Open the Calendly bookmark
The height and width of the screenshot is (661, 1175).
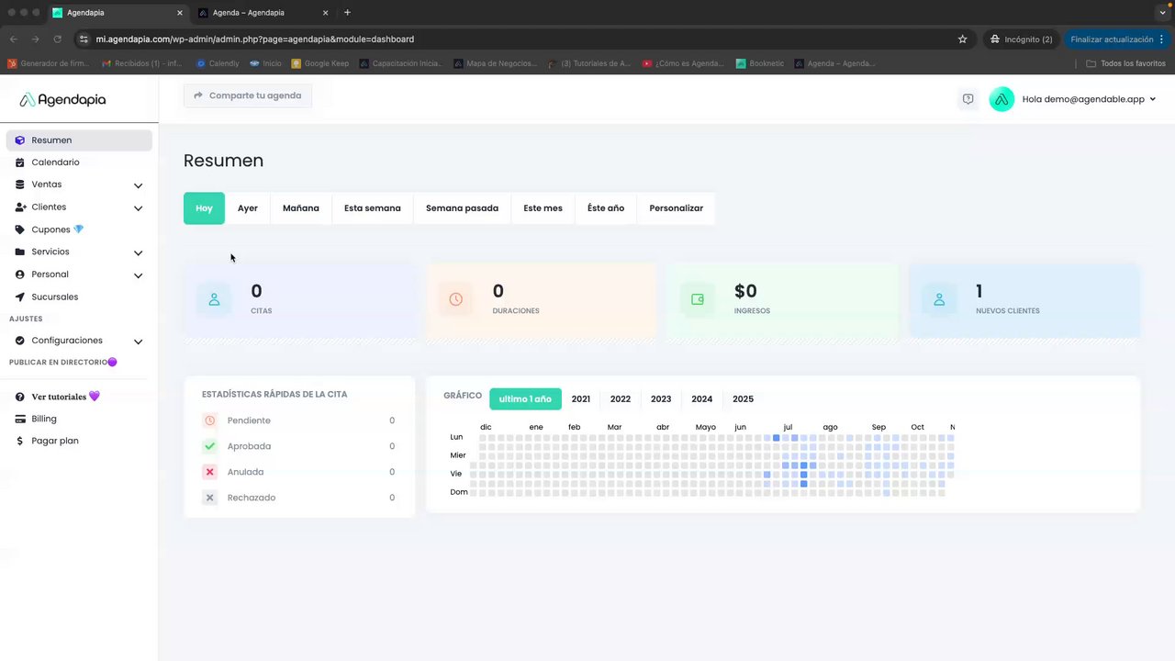click(218, 63)
